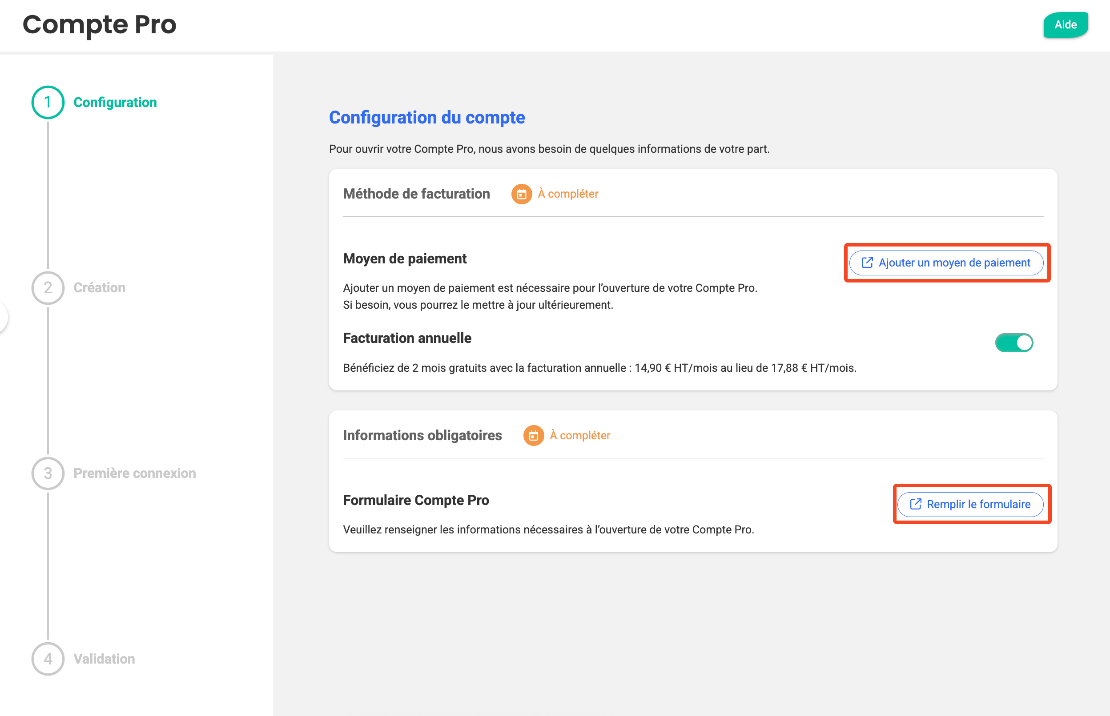Click the orange calendar icon beside Méthode de facturation
The height and width of the screenshot is (716, 1110).
[x=521, y=194]
